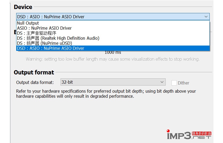Pick DS : 扬声器 (Realtek High Definition Audio)

pos(58,38)
